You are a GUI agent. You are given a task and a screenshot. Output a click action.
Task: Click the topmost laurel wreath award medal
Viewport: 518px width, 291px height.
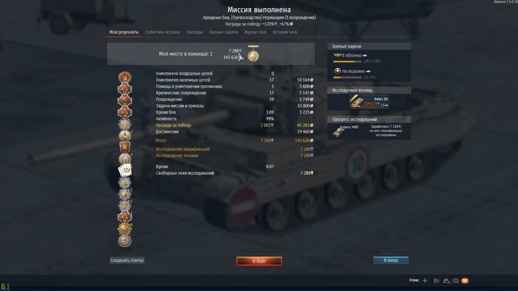click(x=125, y=77)
